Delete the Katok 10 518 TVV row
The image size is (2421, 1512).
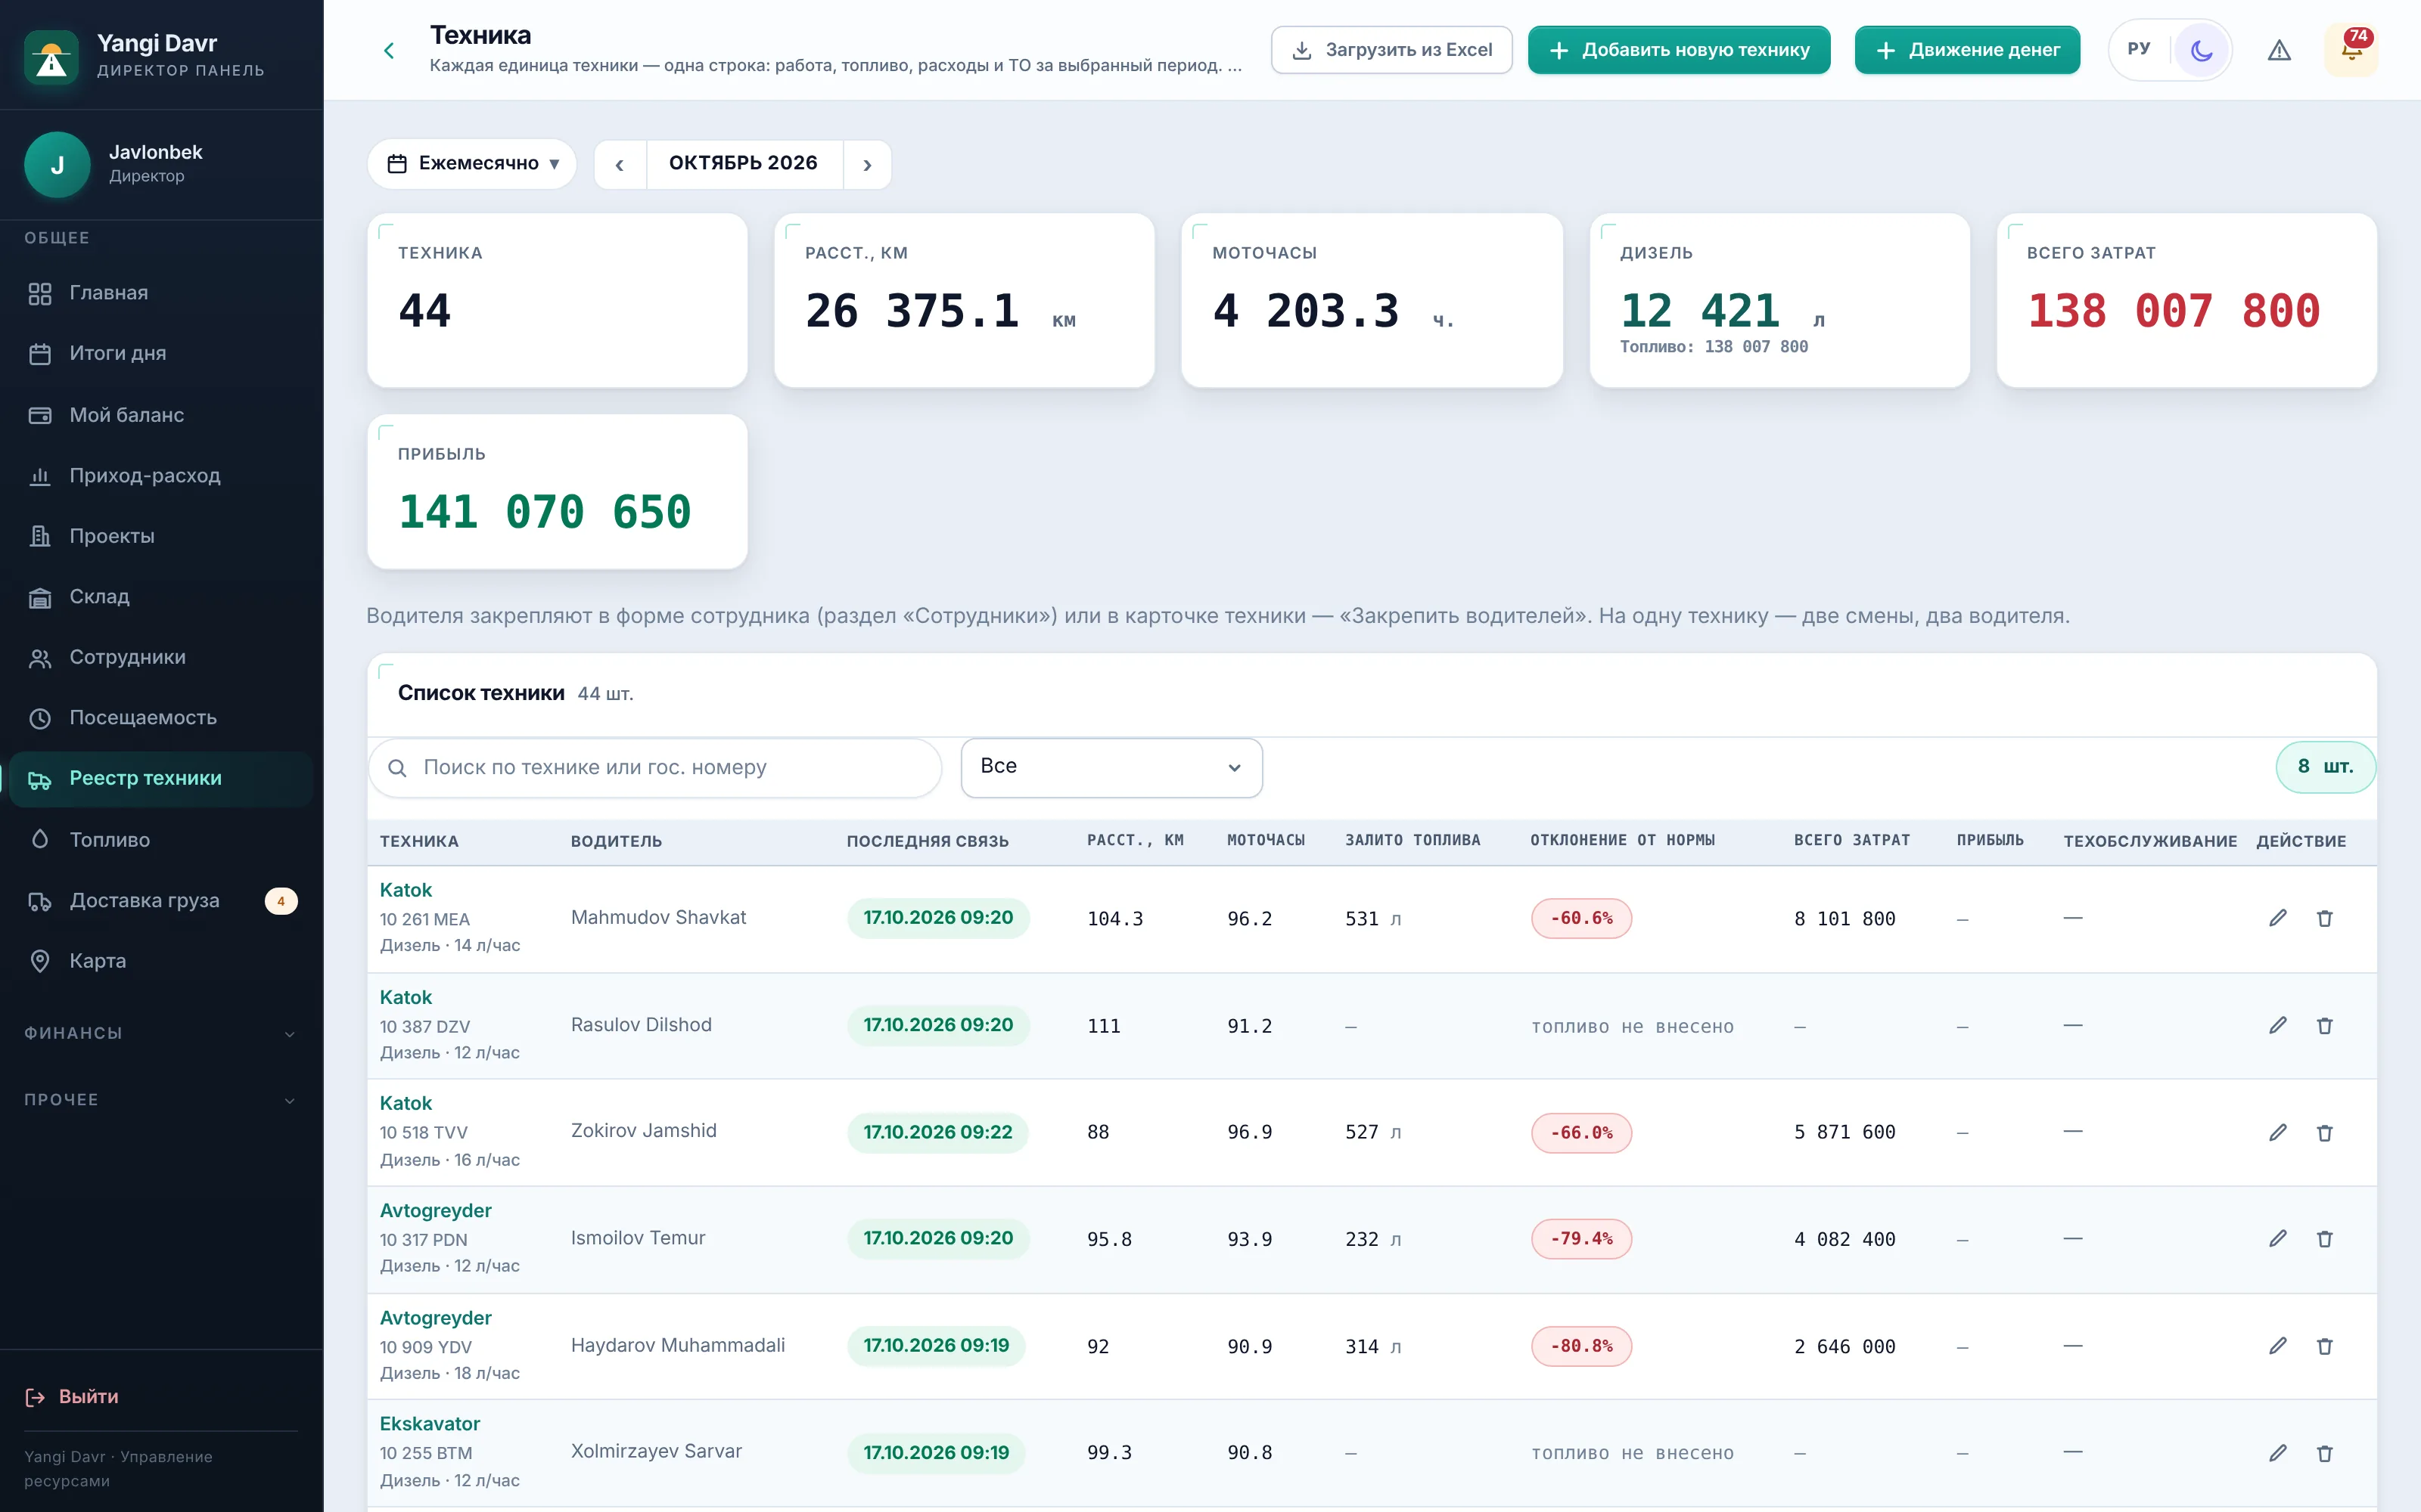(x=2325, y=1132)
